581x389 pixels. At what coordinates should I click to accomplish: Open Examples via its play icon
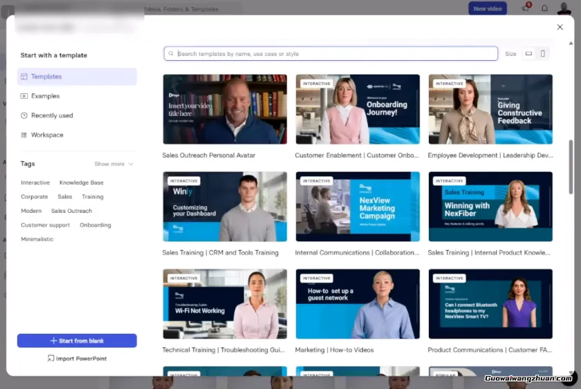(x=24, y=96)
